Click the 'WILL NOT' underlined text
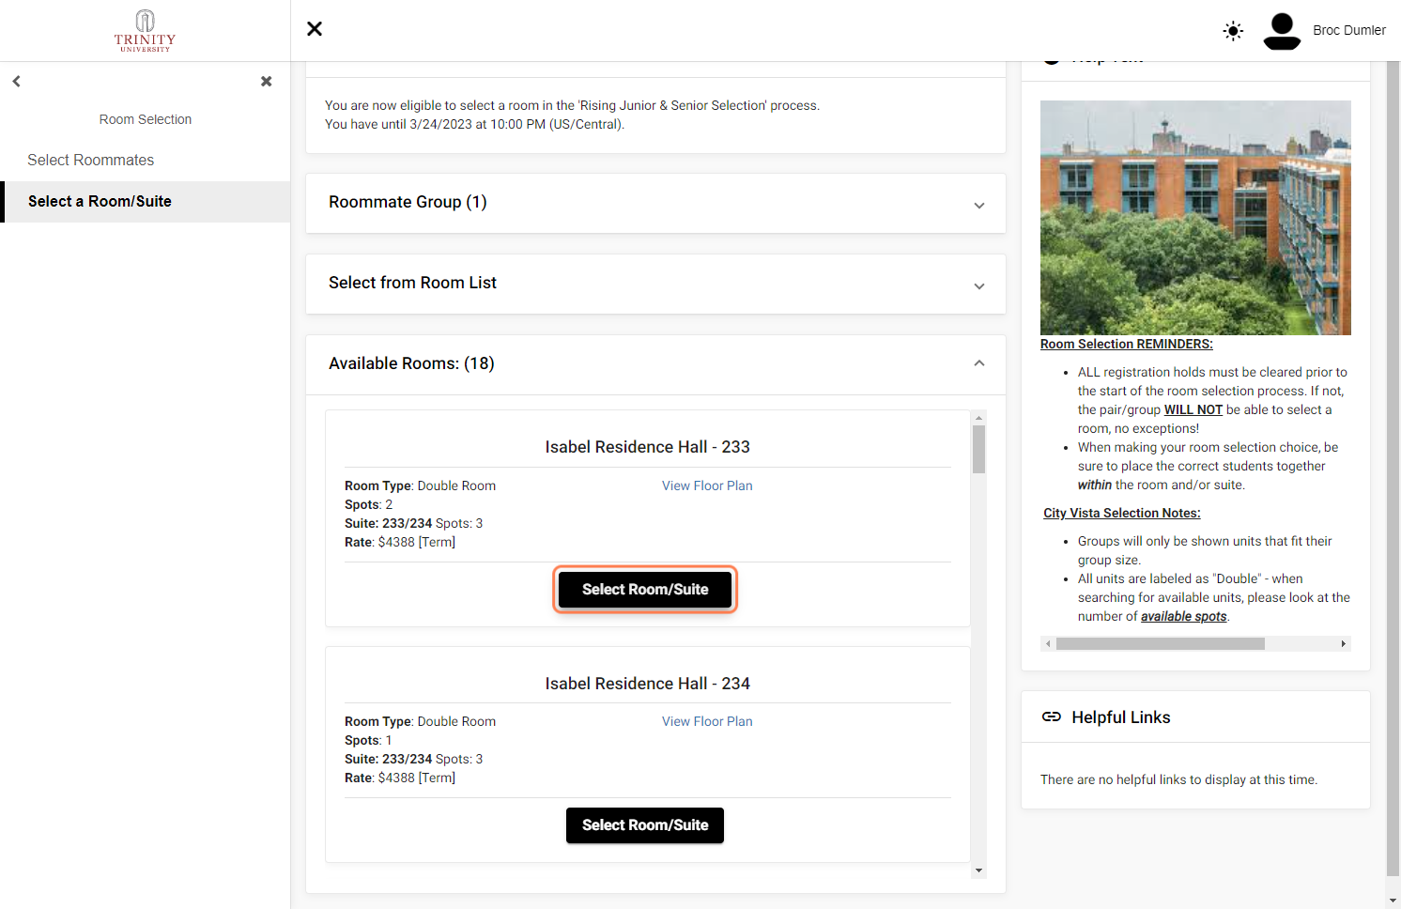Image resolution: width=1401 pixels, height=909 pixels. pos(1193,410)
